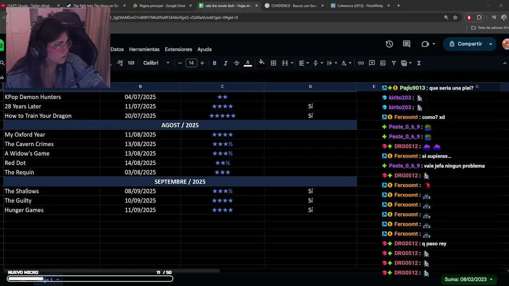This screenshot has height=286, width=509.
Task: Start a Meet call camera icon
Action: coord(425,44)
